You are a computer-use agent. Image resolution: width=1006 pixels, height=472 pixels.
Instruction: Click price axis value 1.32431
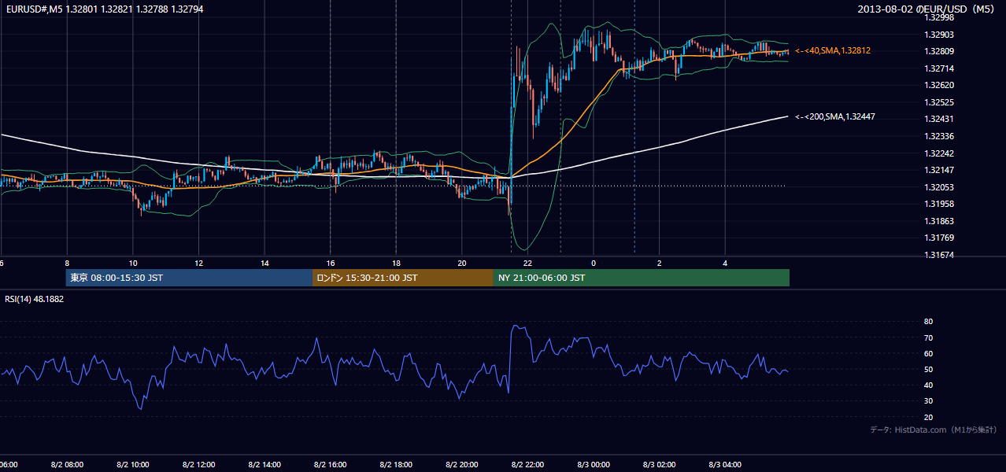(938, 119)
